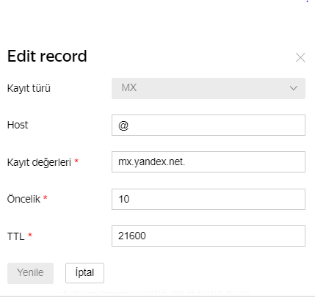The image size is (315, 298).
Task: Focus the TTL field with value 21600
Action: coord(209,236)
